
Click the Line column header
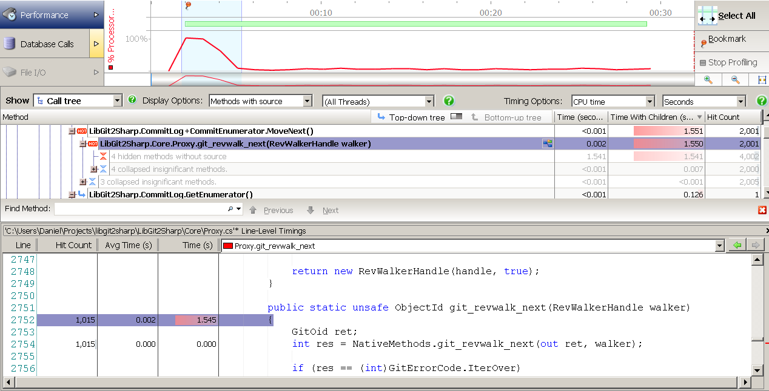19,245
